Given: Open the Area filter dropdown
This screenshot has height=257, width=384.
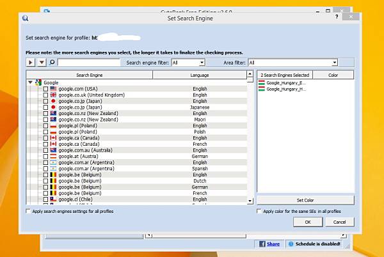Looking at the screenshot, I should point(335,63).
